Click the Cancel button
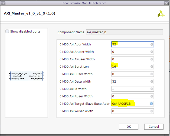The height and width of the screenshot is (136, 170). pyautogui.click(x=154, y=126)
